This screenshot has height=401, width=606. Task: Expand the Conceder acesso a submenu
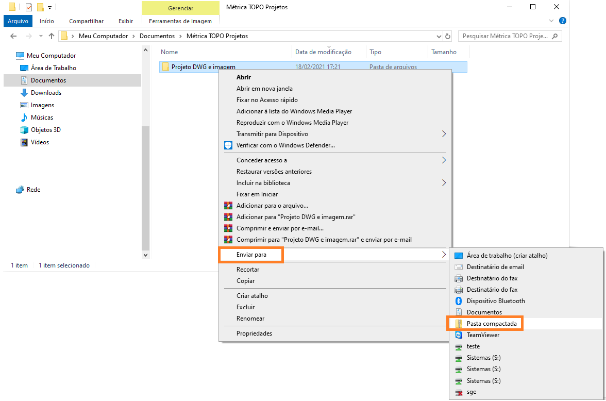tap(444, 160)
